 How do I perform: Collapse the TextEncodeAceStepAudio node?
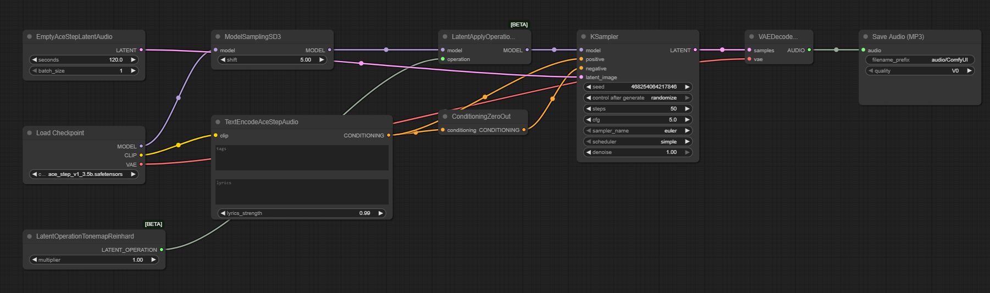click(218, 122)
